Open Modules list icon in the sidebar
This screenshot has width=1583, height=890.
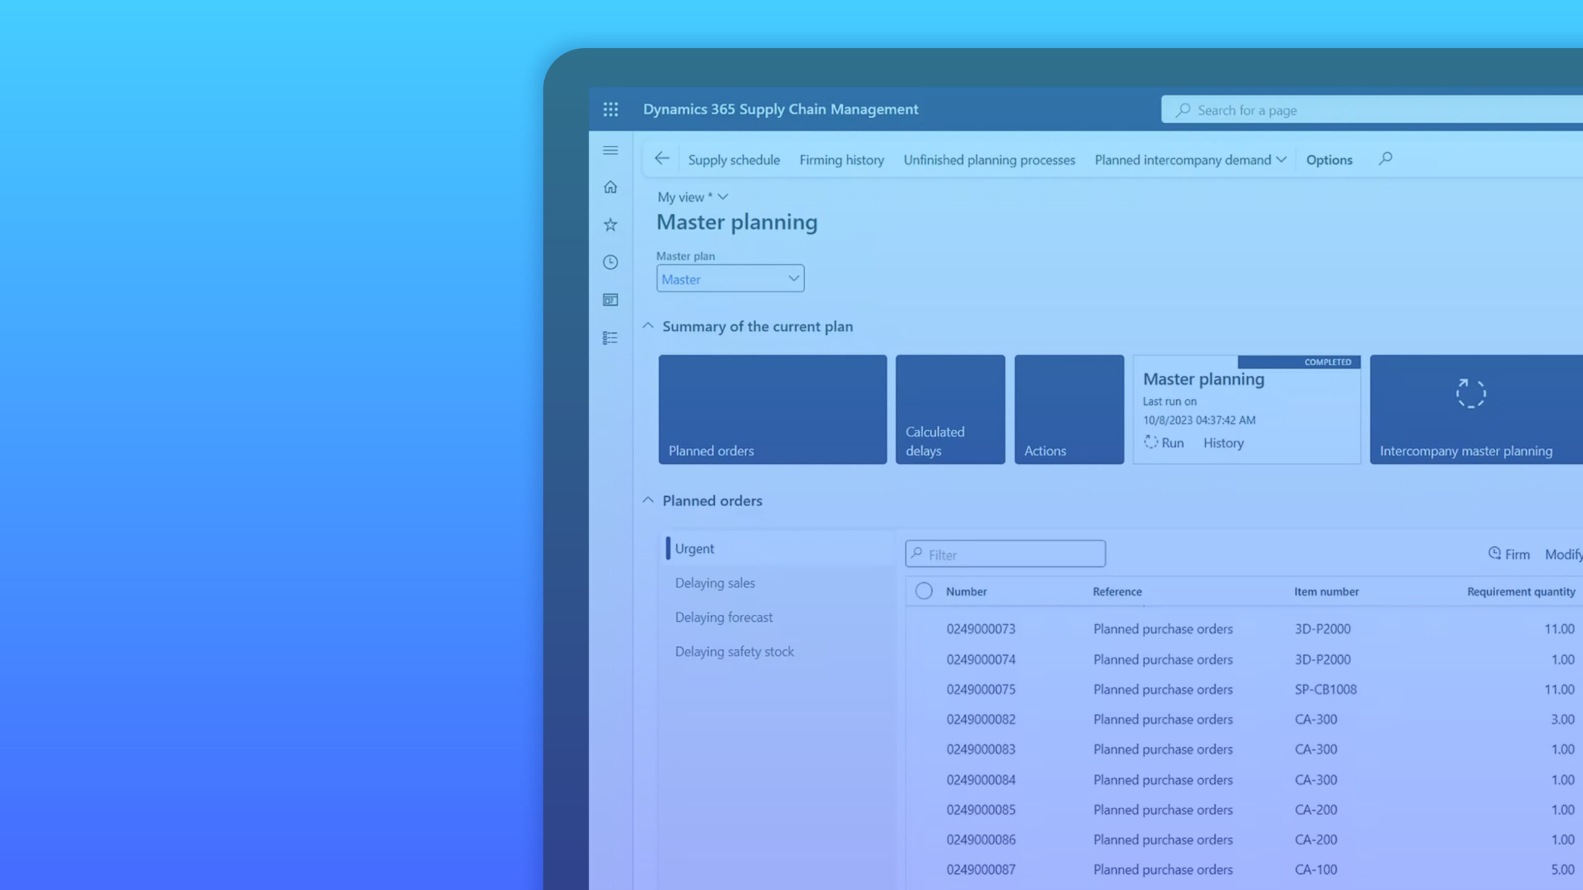[610, 337]
